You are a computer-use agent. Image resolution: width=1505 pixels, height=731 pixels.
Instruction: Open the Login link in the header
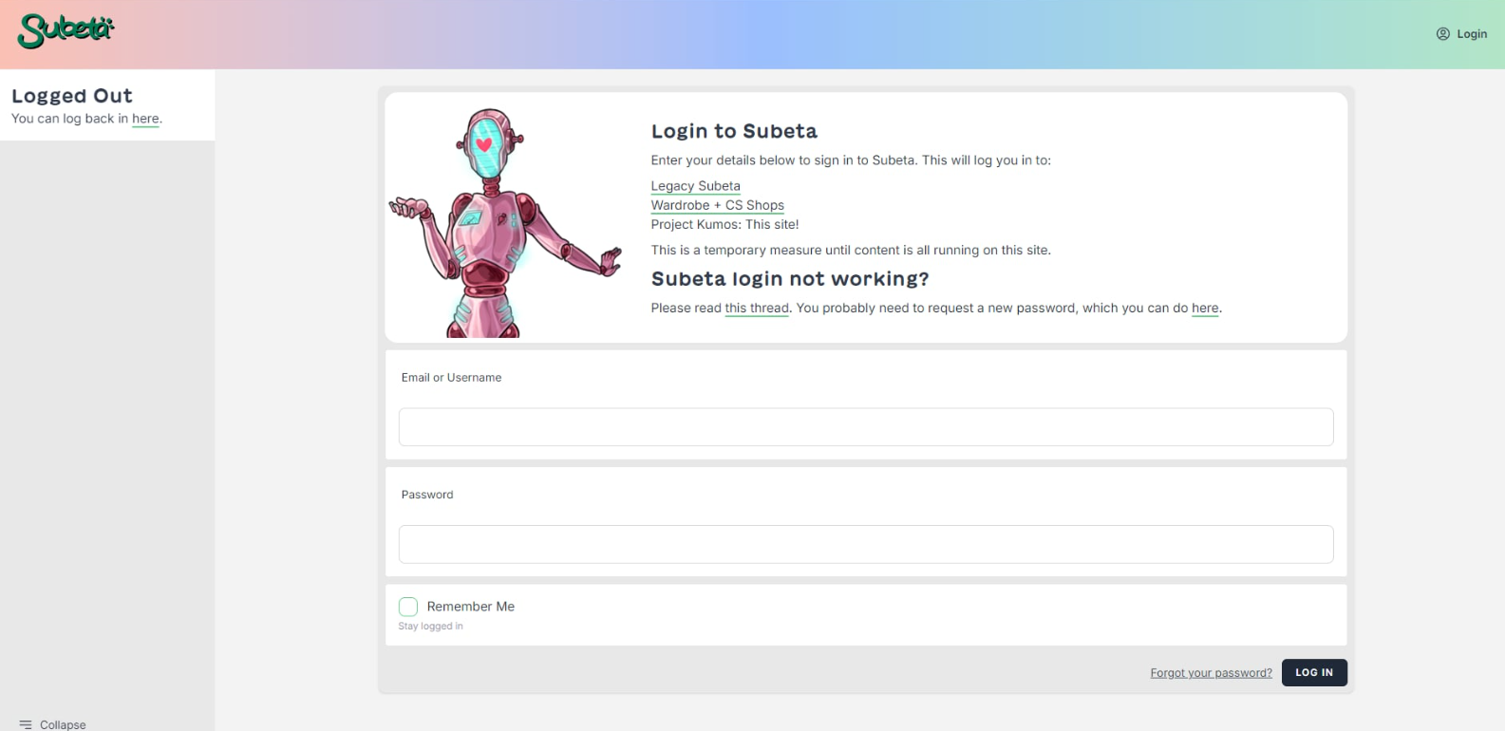coord(1472,34)
